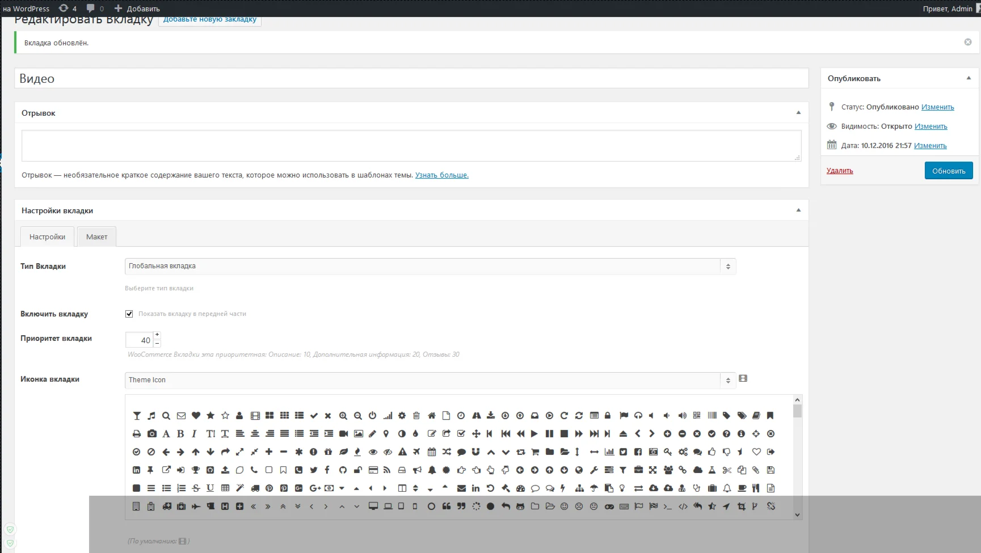Collapse the Настройки вкладки panel
Viewport: 981px width, 553px height.
click(x=798, y=210)
